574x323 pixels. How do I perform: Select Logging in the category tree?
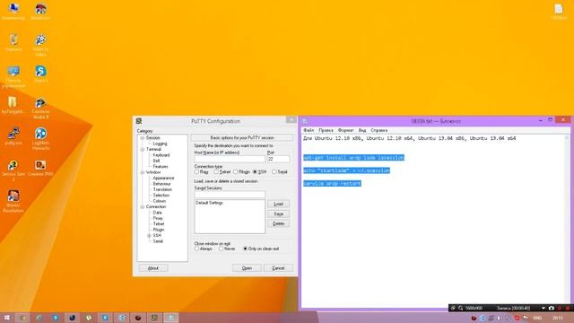[160, 144]
